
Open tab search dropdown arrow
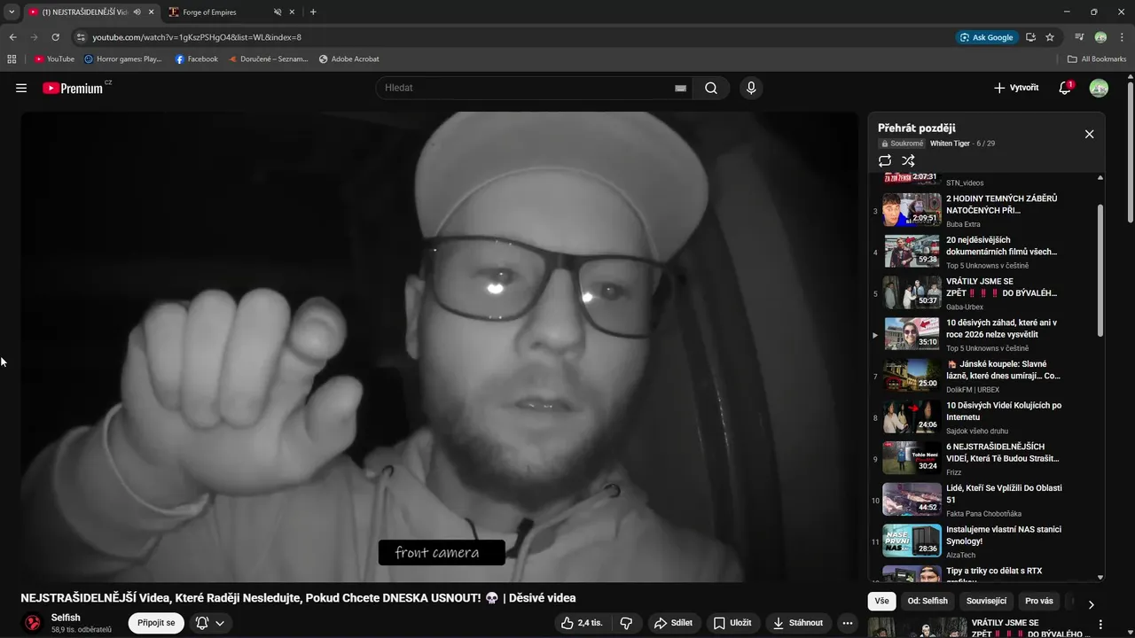[x=12, y=12]
